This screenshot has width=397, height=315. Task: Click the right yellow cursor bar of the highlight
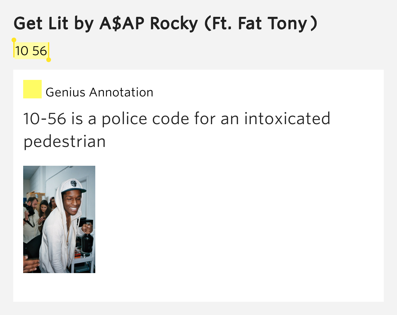click(49, 51)
